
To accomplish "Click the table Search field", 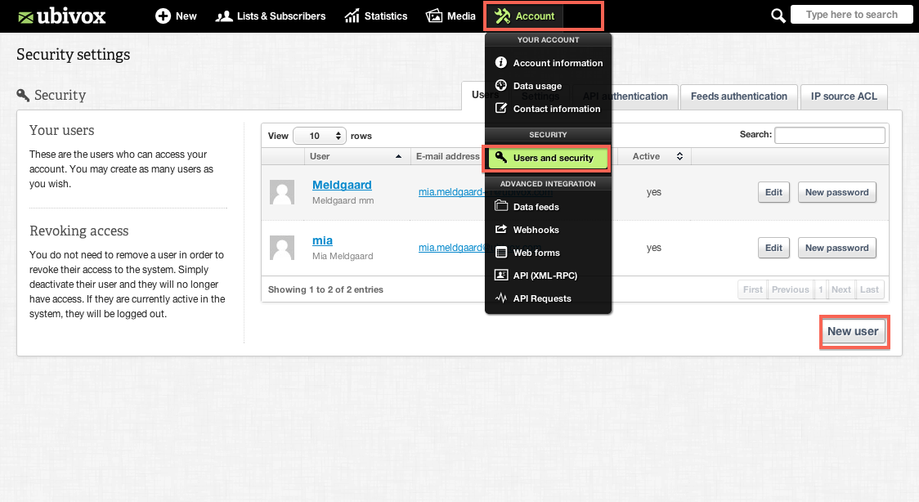I will [829, 136].
